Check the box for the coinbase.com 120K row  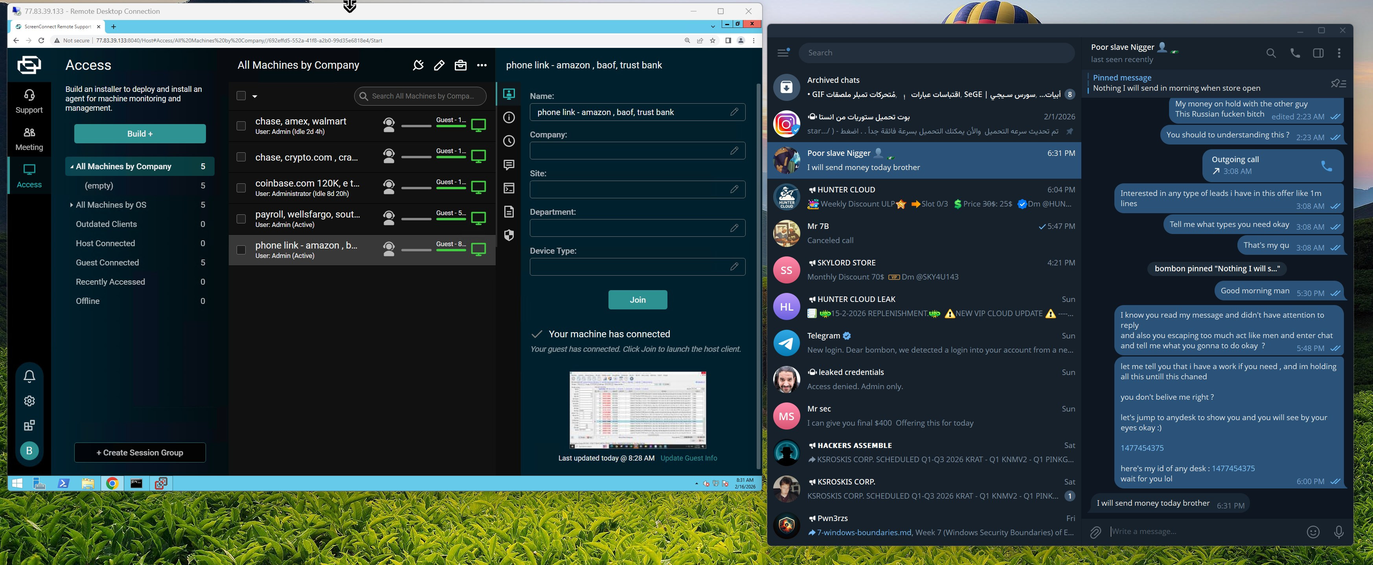(x=241, y=188)
